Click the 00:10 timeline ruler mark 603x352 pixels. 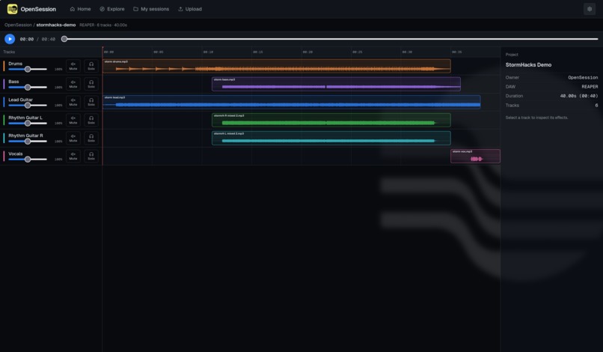208,52
